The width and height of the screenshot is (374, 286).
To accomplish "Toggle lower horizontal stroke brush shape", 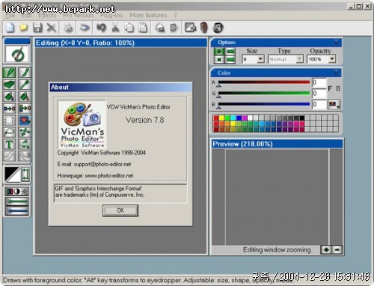I will coord(230,60).
